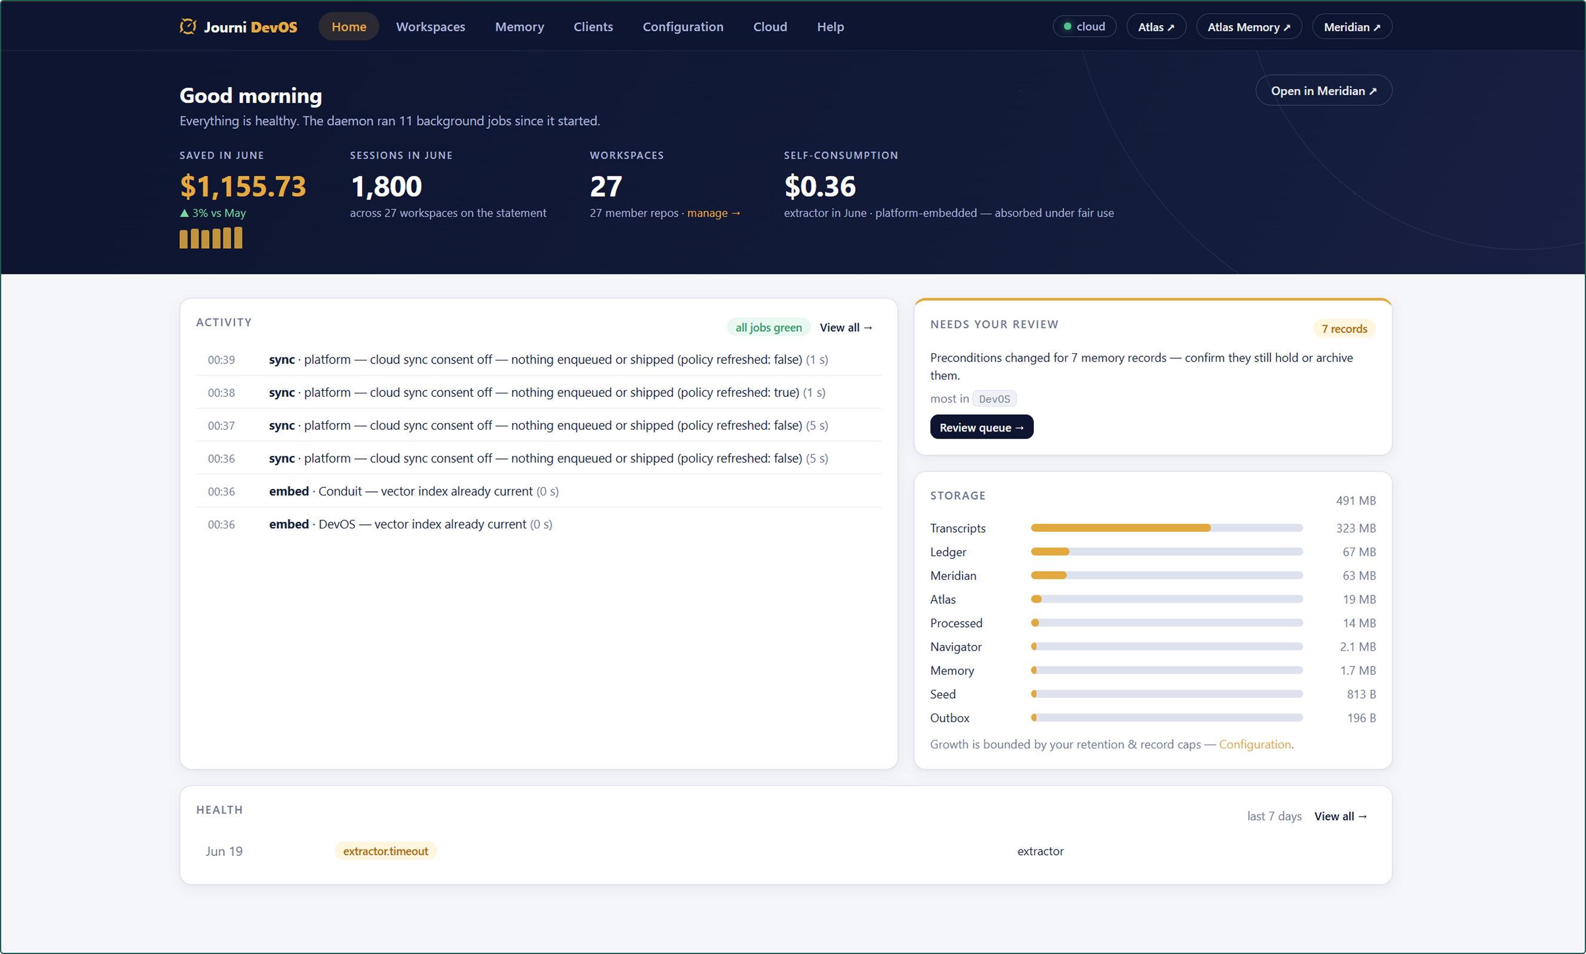Click the $1,155.73 saved amount
Viewport: 1586px width, 954px height.
click(243, 186)
